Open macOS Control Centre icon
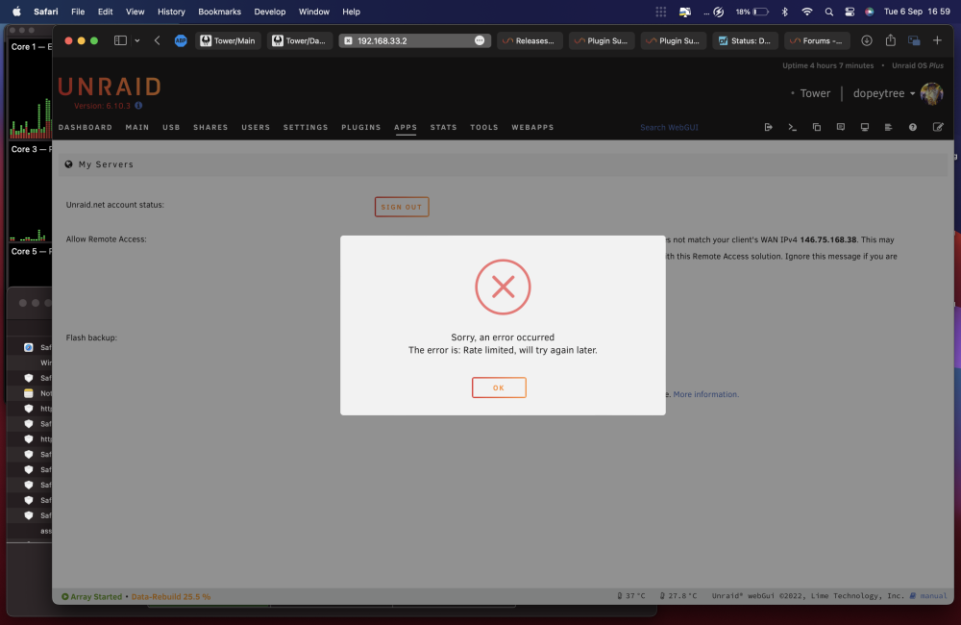961x625 pixels. point(850,12)
